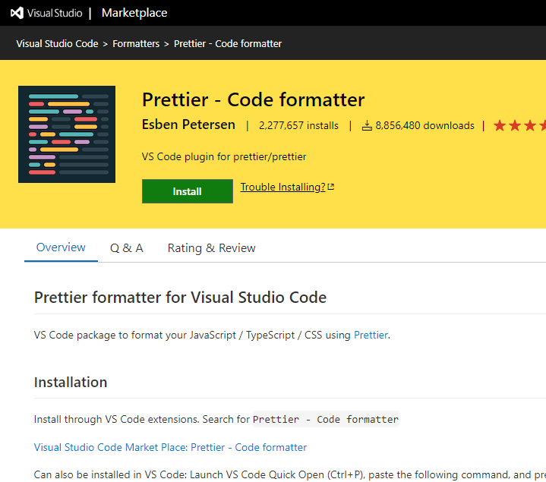Click the second rating star
This screenshot has height=482, width=546.
515,125
